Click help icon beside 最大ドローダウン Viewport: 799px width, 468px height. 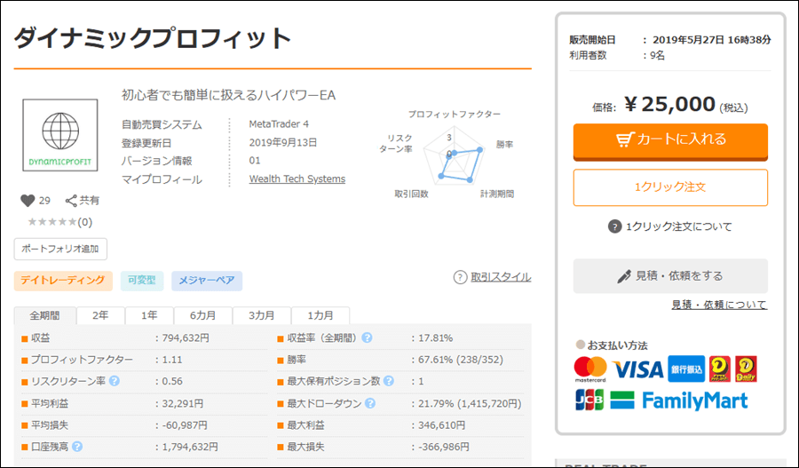click(x=369, y=403)
